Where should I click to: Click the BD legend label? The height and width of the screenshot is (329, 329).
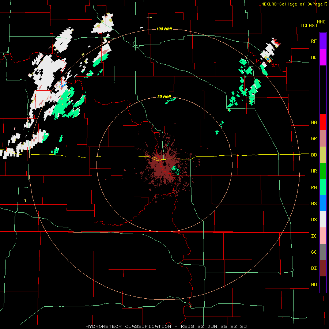tap(314, 155)
